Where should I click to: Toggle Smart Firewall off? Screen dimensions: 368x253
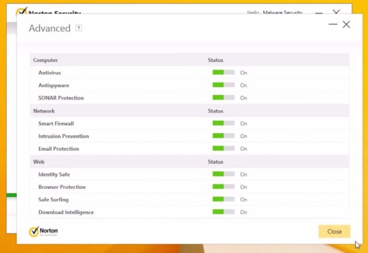click(223, 124)
